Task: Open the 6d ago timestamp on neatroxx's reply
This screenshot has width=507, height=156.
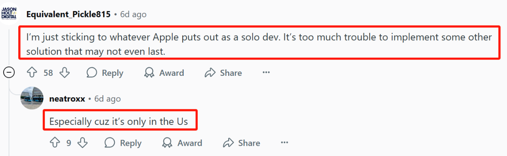Action: [107, 99]
